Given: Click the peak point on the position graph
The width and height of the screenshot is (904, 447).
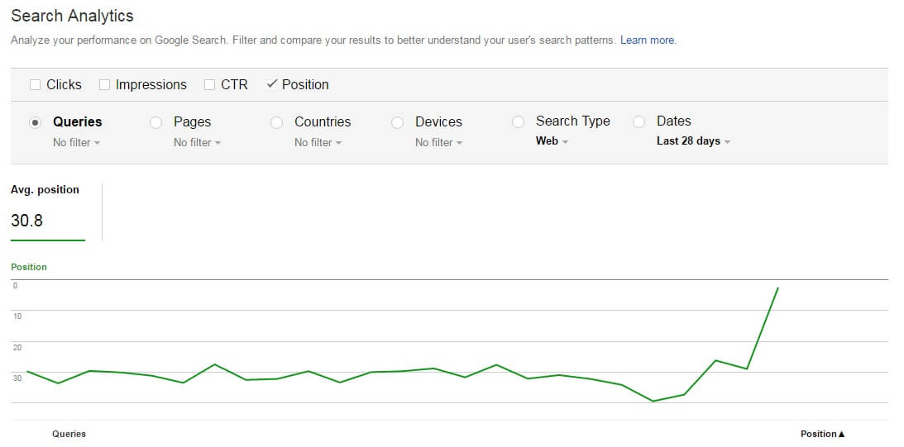Looking at the screenshot, I should coord(777,288).
